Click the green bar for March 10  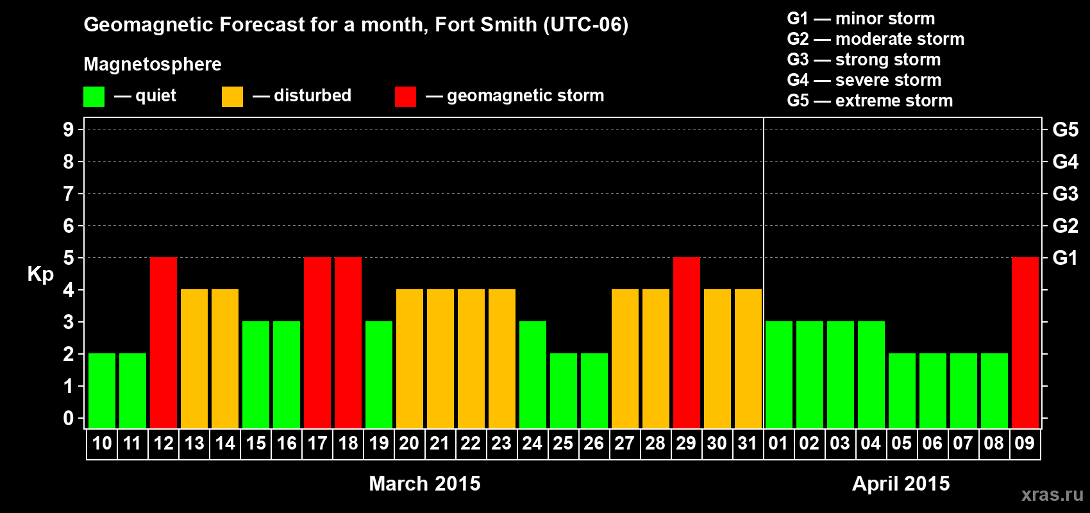102,391
